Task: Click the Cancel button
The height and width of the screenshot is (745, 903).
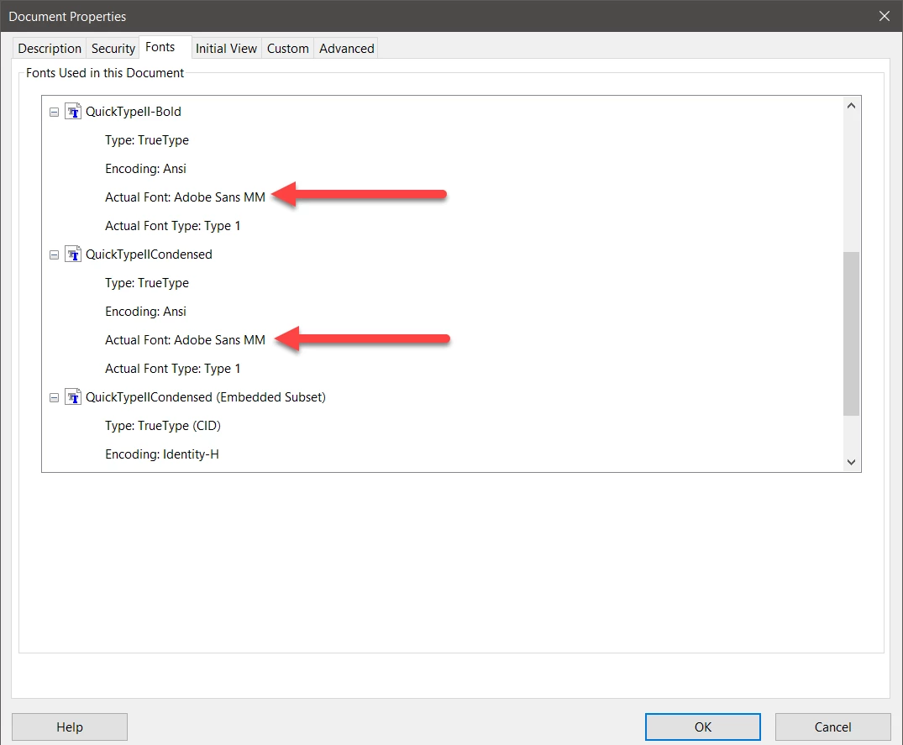Action: (832, 727)
